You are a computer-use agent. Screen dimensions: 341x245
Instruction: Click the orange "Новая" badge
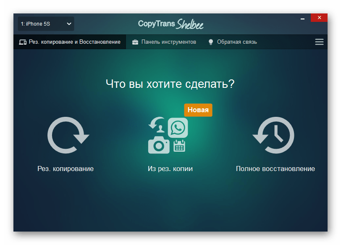(x=198, y=110)
